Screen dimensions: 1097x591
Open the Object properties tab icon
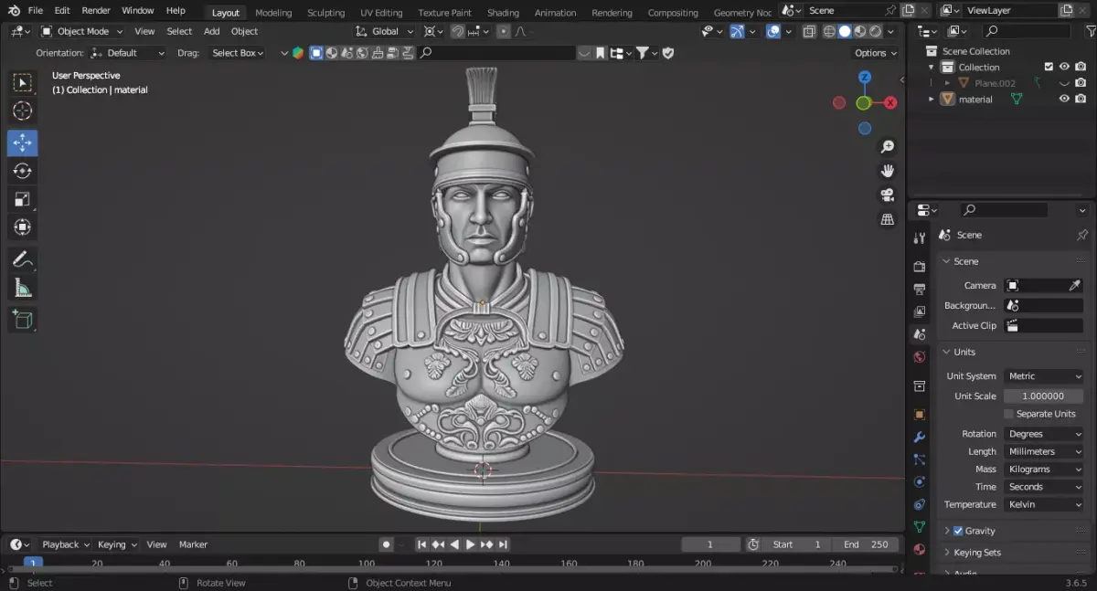point(920,415)
